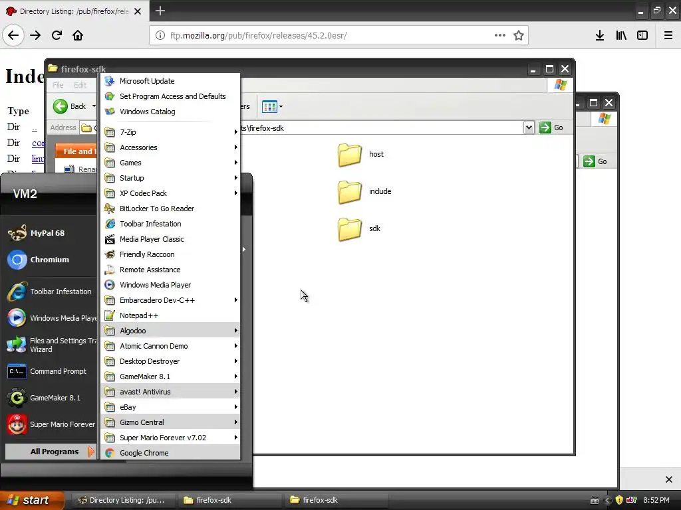Open page actions three-dots menu
The image size is (681, 510).
(x=500, y=36)
